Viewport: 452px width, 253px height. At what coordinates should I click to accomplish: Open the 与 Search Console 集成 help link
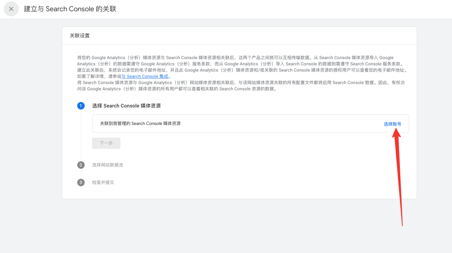(x=145, y=76)
